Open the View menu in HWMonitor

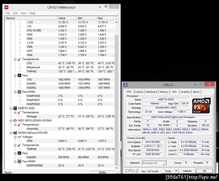(23, 13)
